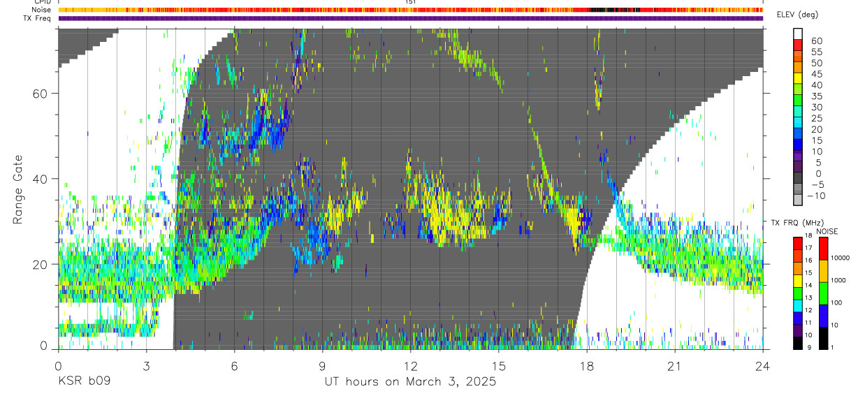
Task: Click the '−10' label on ELEV colorbar
Action: click(815, 196)
